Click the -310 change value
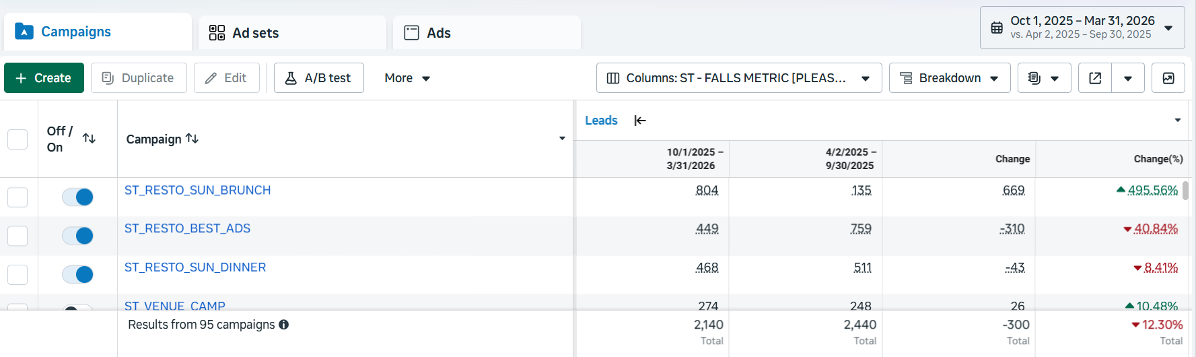This screenshot has width=1196, height=357. click(x=1012, y=229)
